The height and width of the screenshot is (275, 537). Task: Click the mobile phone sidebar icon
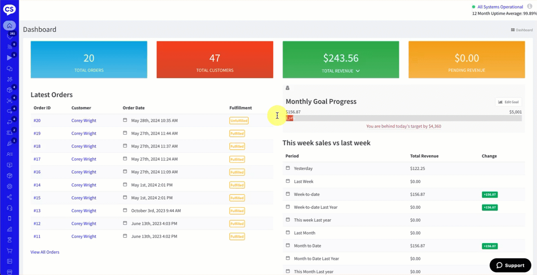pos(9,218)
